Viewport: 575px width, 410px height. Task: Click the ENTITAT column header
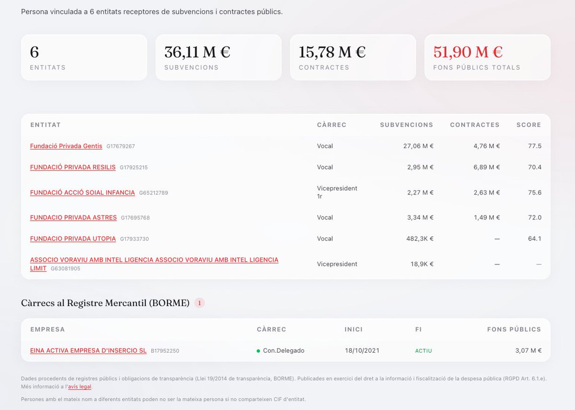tap(46, 125)
